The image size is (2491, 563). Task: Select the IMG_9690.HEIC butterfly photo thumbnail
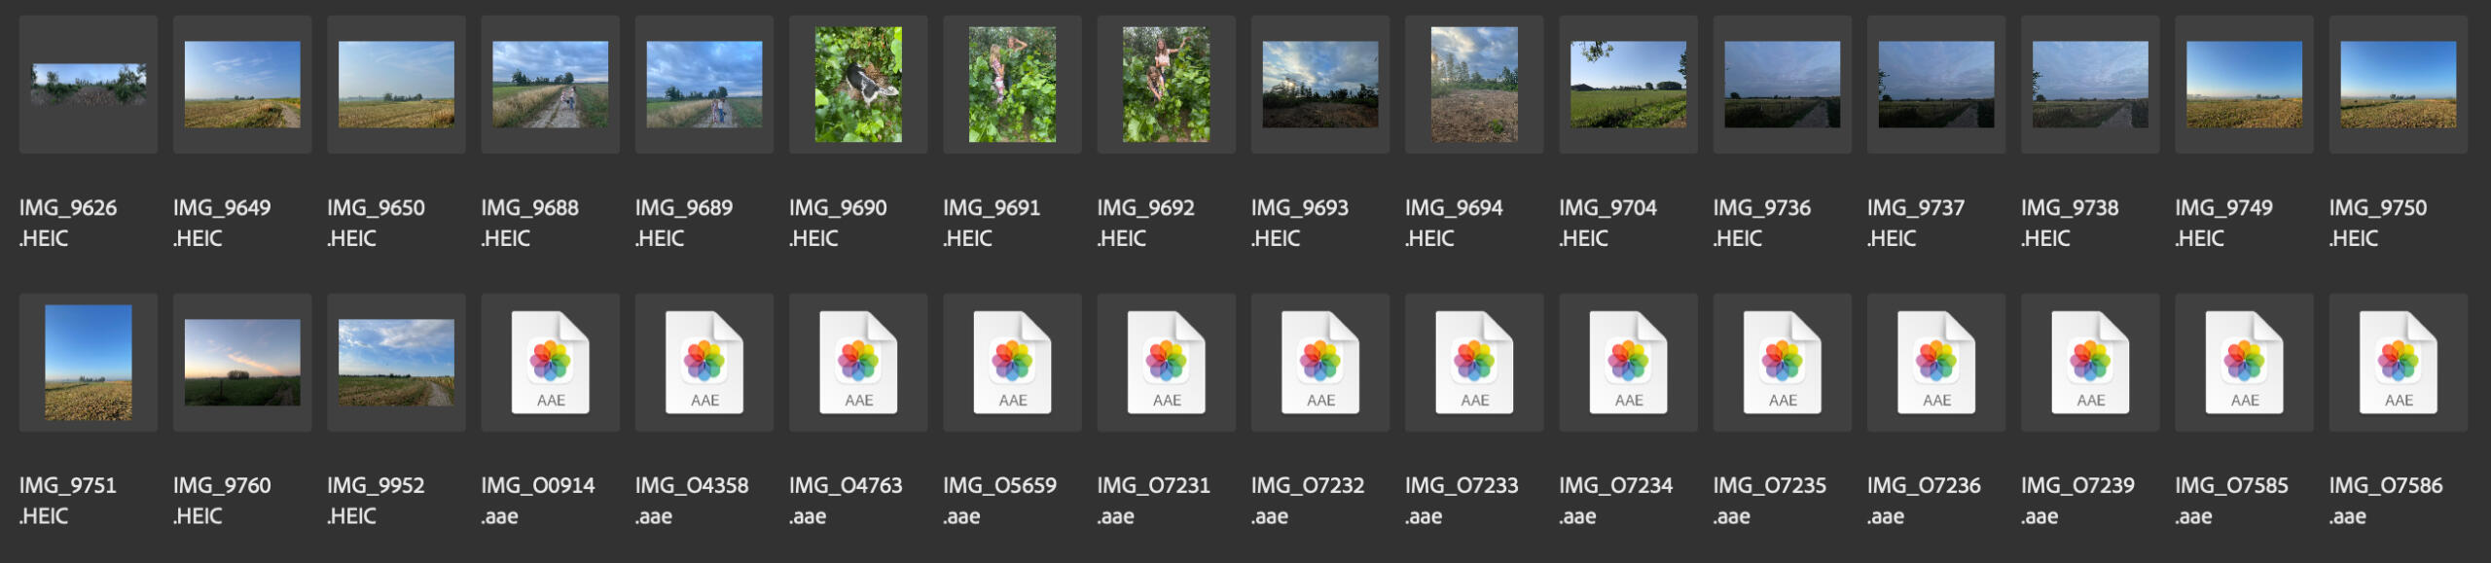pos(858,85)
